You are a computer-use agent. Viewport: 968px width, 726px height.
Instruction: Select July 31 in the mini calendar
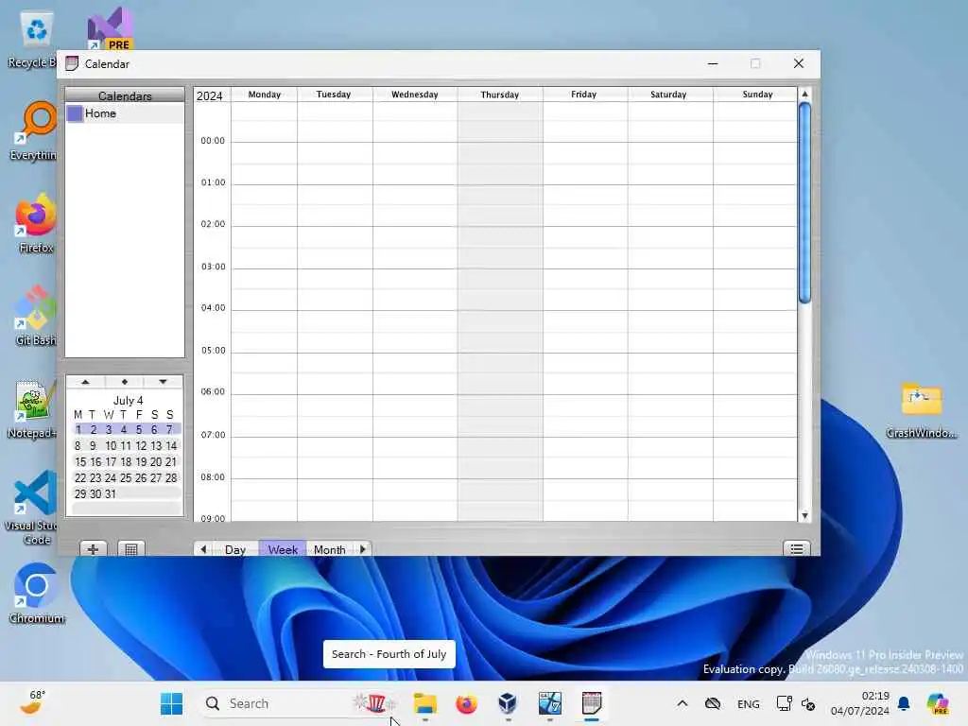click(111, 493)
